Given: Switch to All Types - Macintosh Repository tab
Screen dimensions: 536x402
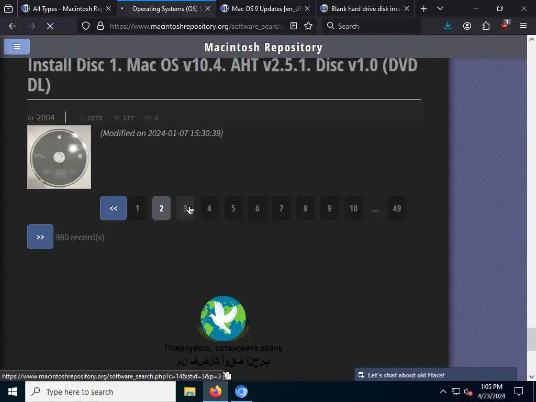Looking at the screenshot, I should tap(67, 8).
